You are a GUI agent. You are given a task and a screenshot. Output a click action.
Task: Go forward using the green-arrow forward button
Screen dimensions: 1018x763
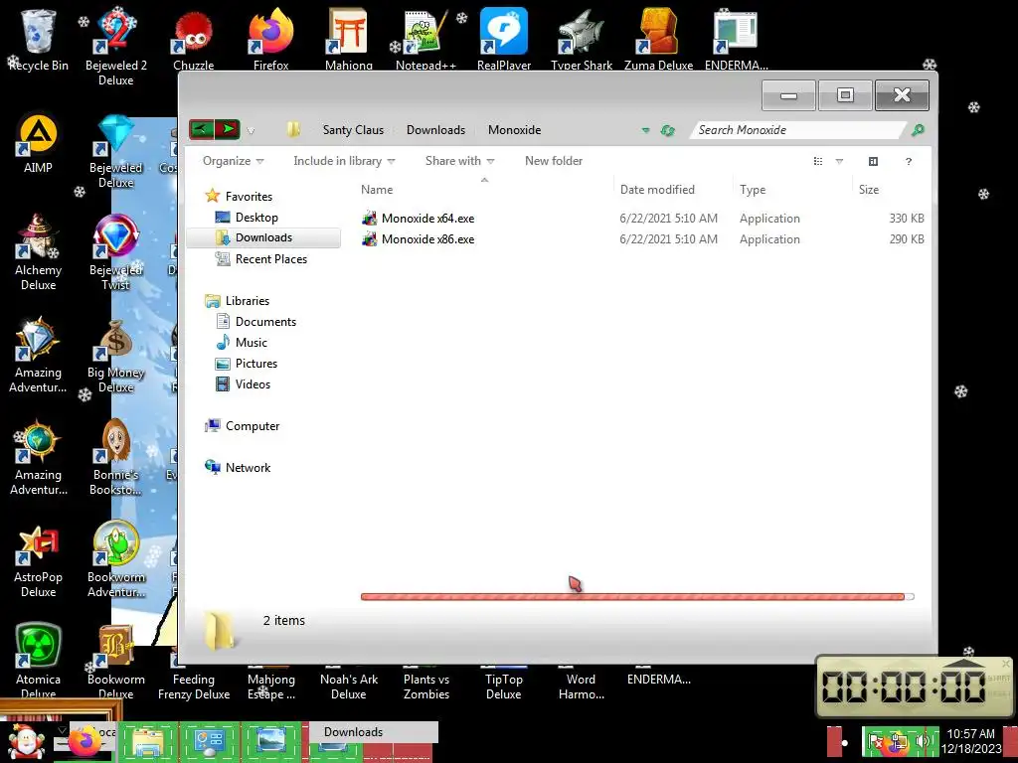(228, 129)
